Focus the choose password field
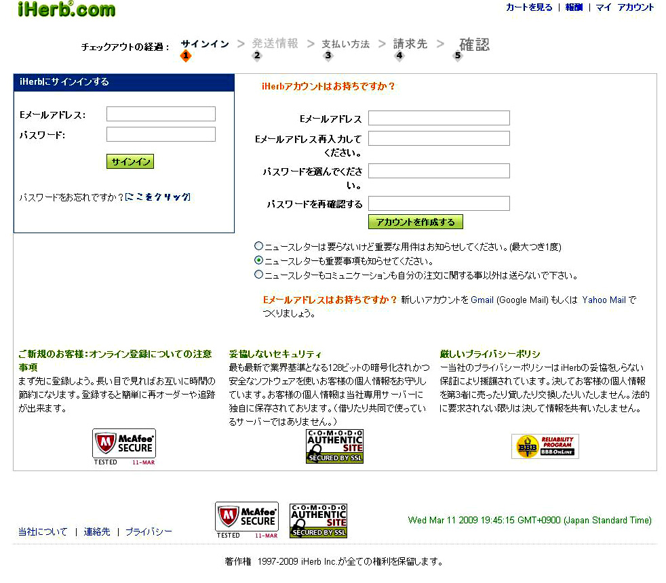 coord(439,171)
